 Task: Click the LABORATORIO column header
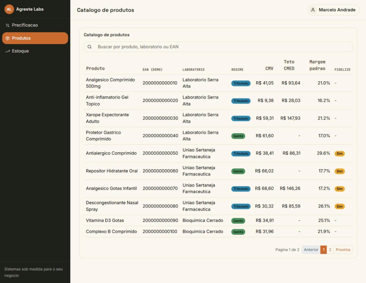(x=193, y=70)
